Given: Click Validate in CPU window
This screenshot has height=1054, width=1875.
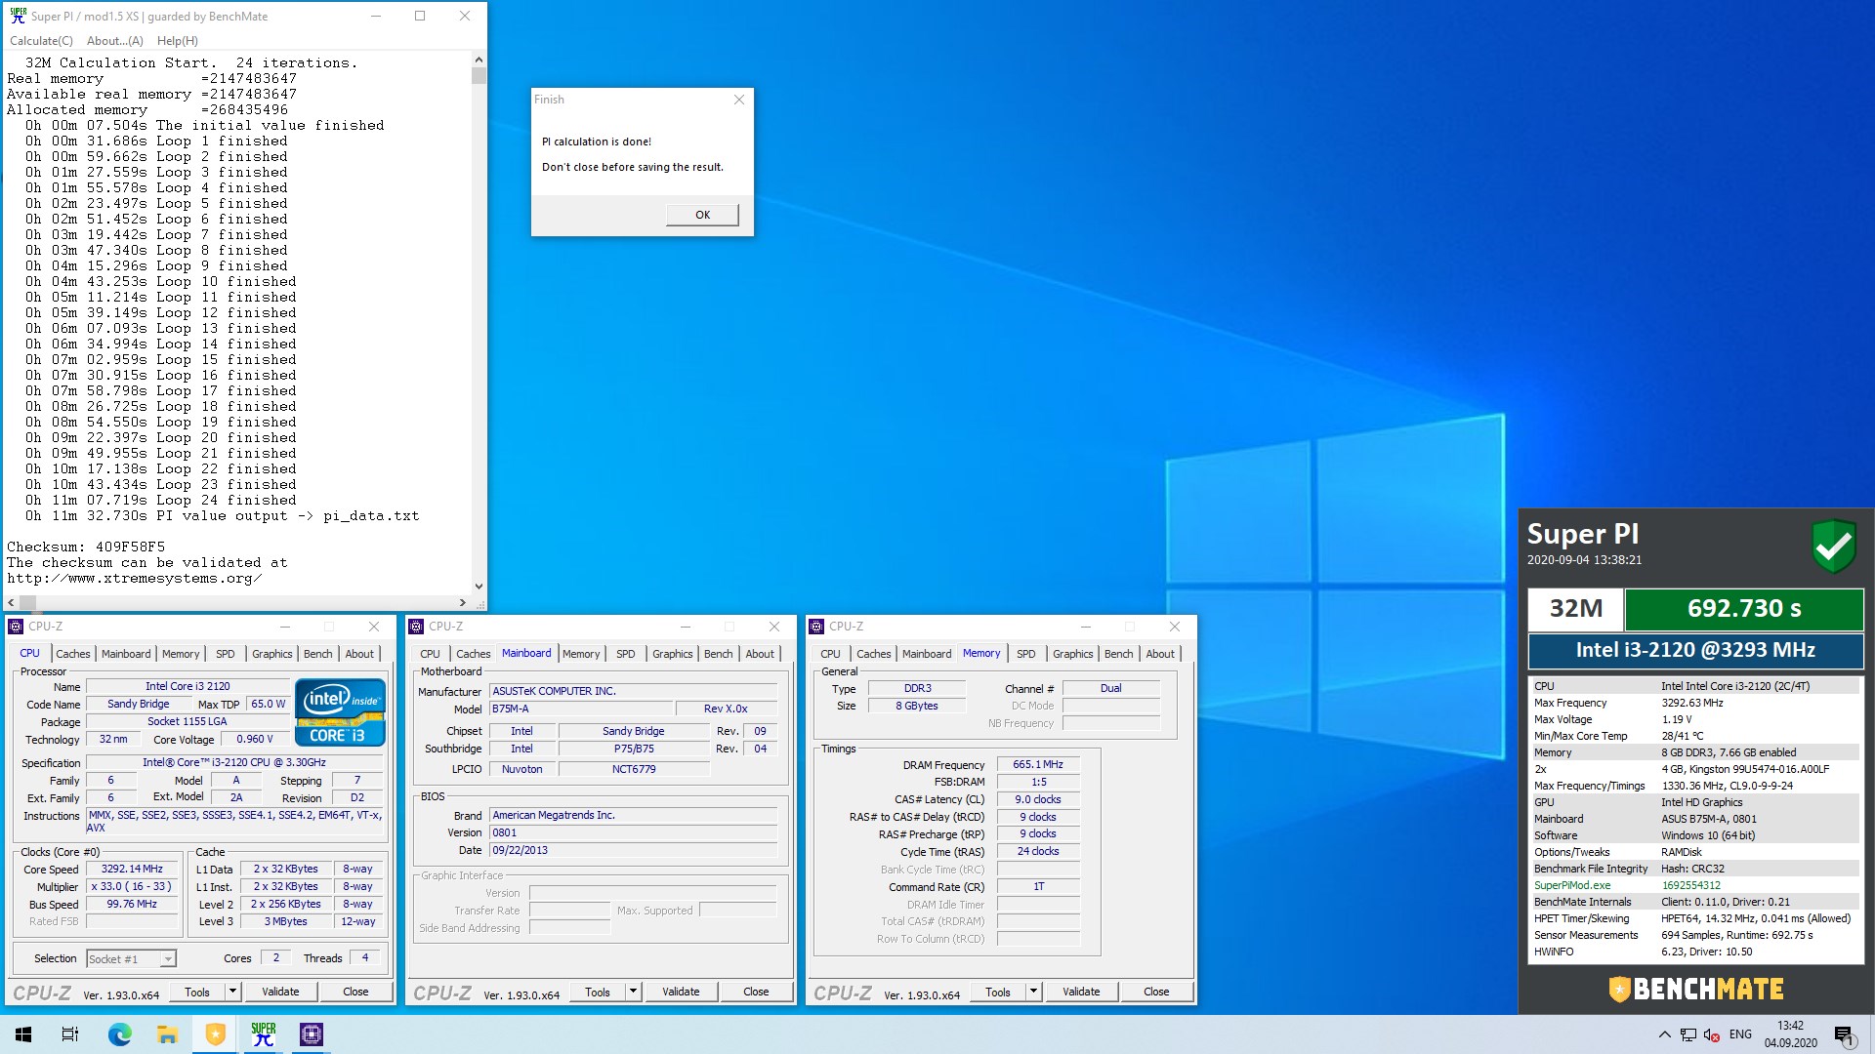Looking at the screenshot, I should tap(280, 992).
